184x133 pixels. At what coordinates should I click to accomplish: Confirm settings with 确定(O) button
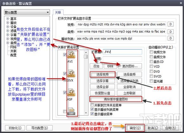pyautogui.click(x=135, y=128)
